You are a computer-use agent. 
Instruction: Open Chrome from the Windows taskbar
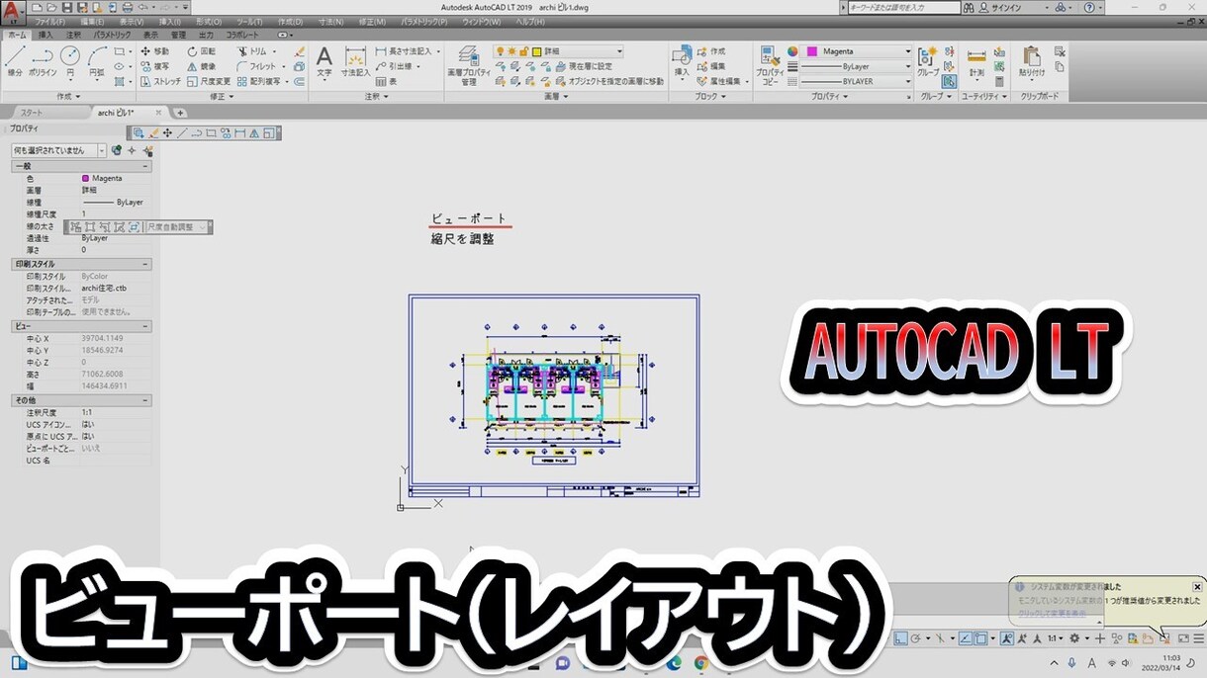coord(701,663)
